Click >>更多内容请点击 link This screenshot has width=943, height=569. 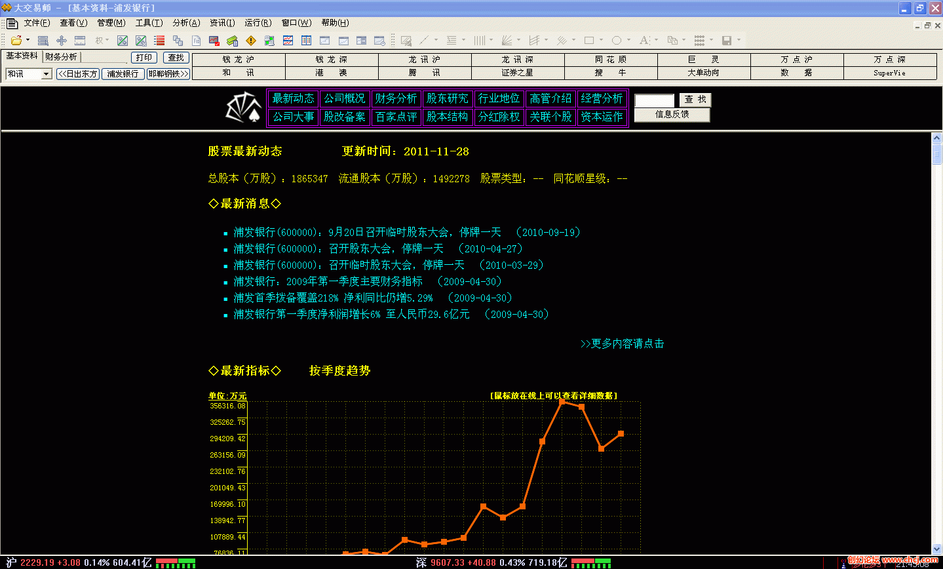coord(622,343)
